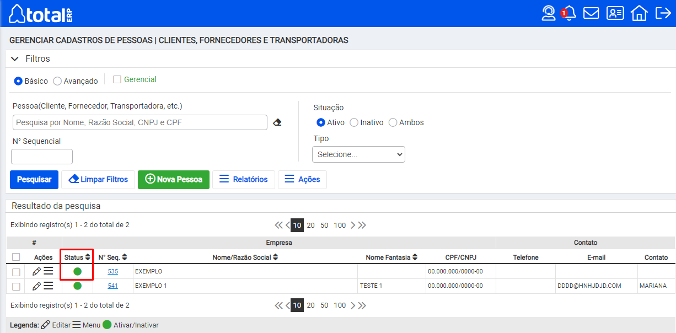Click the Total ERP logo

coord(41,13)
